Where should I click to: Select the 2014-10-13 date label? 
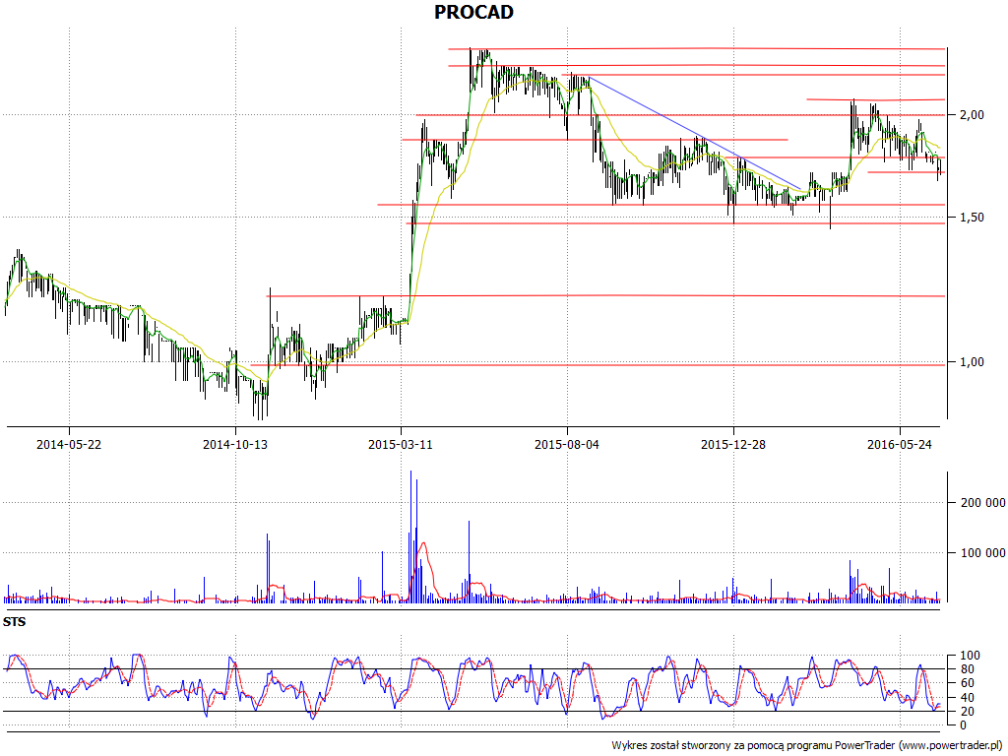pyautogui.click(x=234, y=444)
